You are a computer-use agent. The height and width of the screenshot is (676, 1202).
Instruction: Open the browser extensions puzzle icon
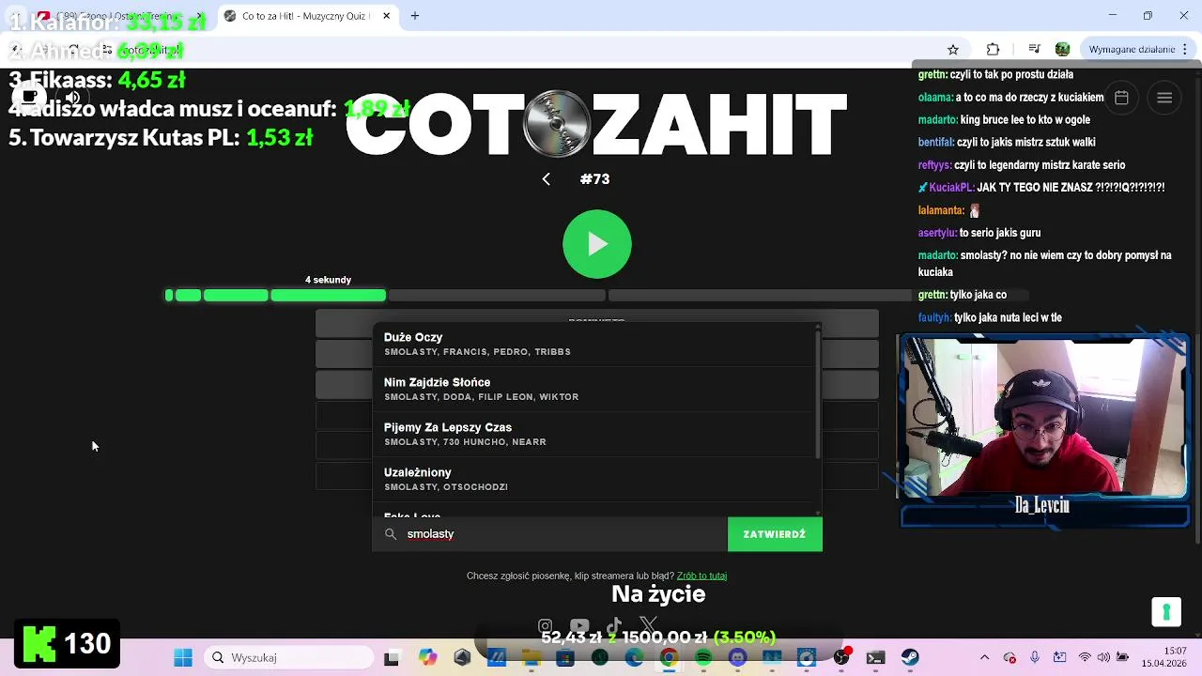click(x=994, y=50)
